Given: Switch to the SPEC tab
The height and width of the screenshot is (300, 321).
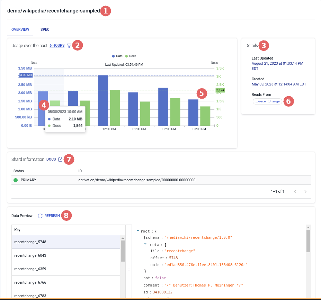Looking at the screenshot, I should [45, 29].
